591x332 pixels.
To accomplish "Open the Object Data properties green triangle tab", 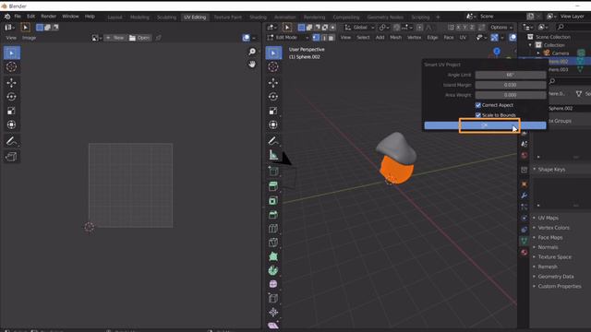I will (x=524, y=241).
